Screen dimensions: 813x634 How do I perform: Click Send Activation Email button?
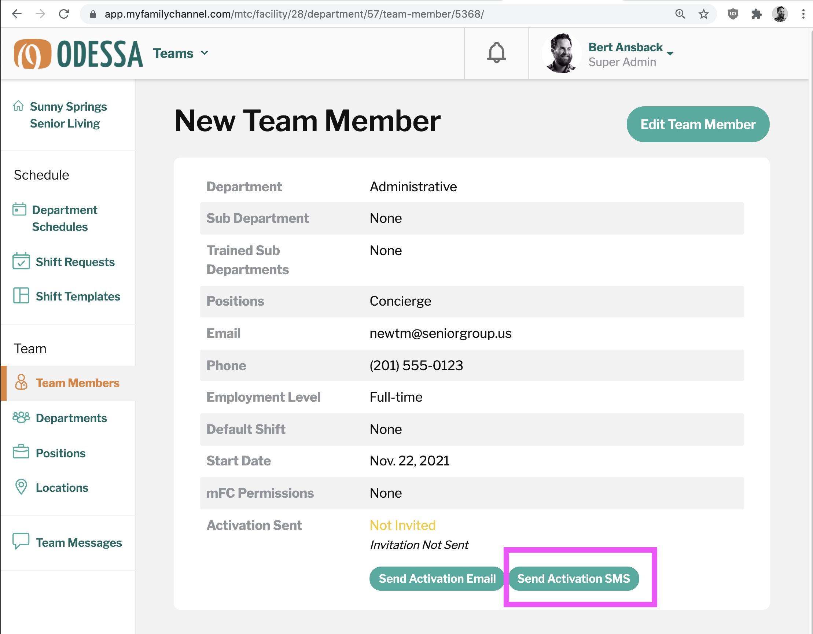[437, 579]
